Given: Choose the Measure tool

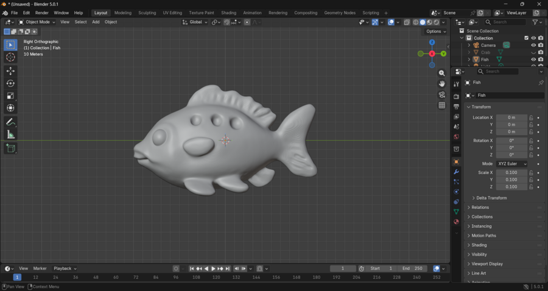Looking at the screenshot, I should tap(10, 135).
